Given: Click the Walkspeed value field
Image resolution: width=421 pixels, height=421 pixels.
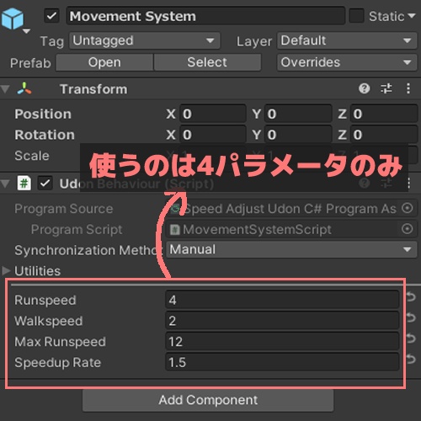Looking at the screenshot, I should [282, 321].
